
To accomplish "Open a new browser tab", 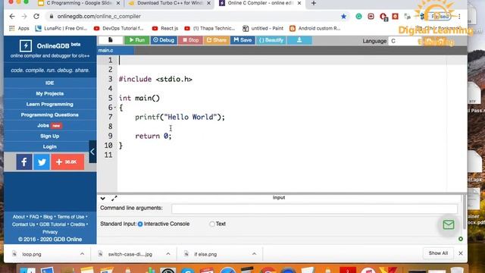I will click(314, 3).
